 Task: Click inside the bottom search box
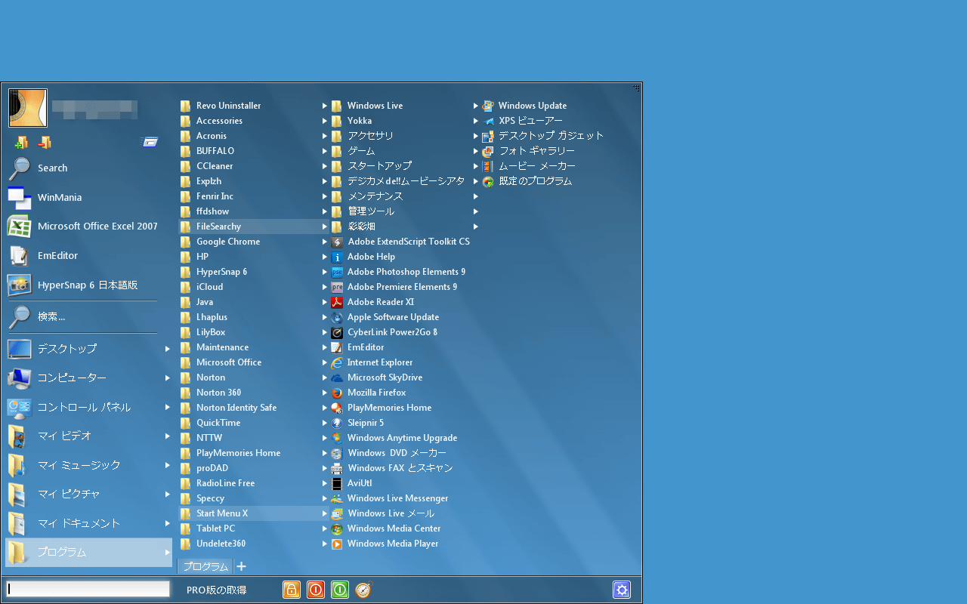coord(88,589)
